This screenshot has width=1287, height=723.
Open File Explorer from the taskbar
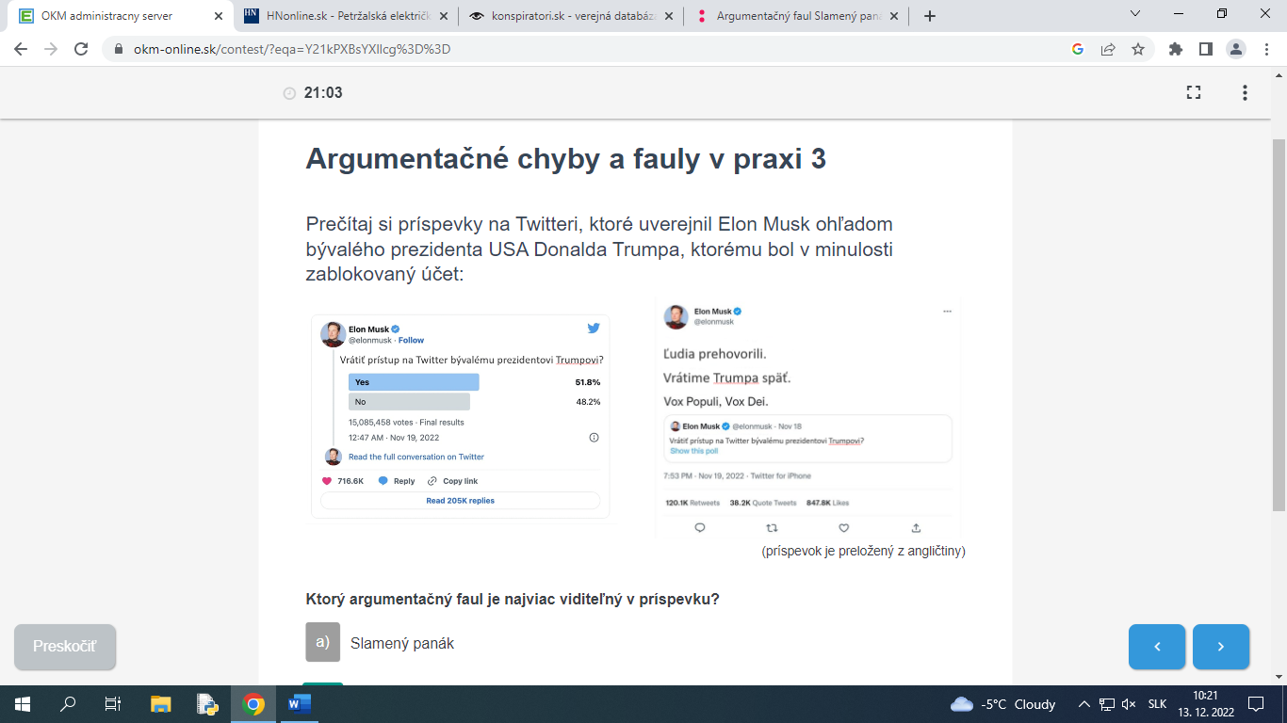click(x=161, y=703)
